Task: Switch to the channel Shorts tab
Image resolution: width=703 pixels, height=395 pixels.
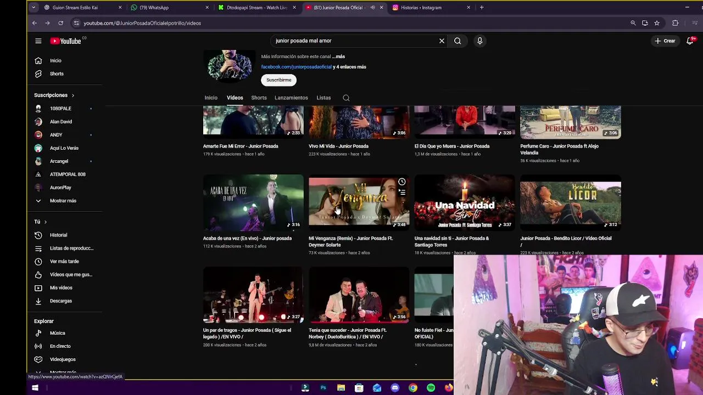Action: [x=259, y=98]
